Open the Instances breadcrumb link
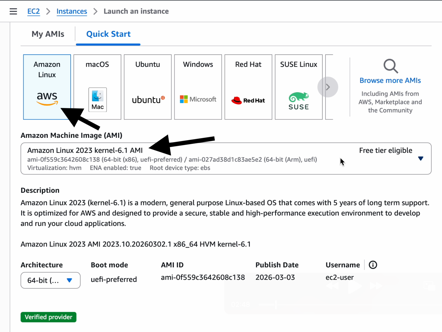The width and height of the screenshot is (442, 332). [72, 11]
